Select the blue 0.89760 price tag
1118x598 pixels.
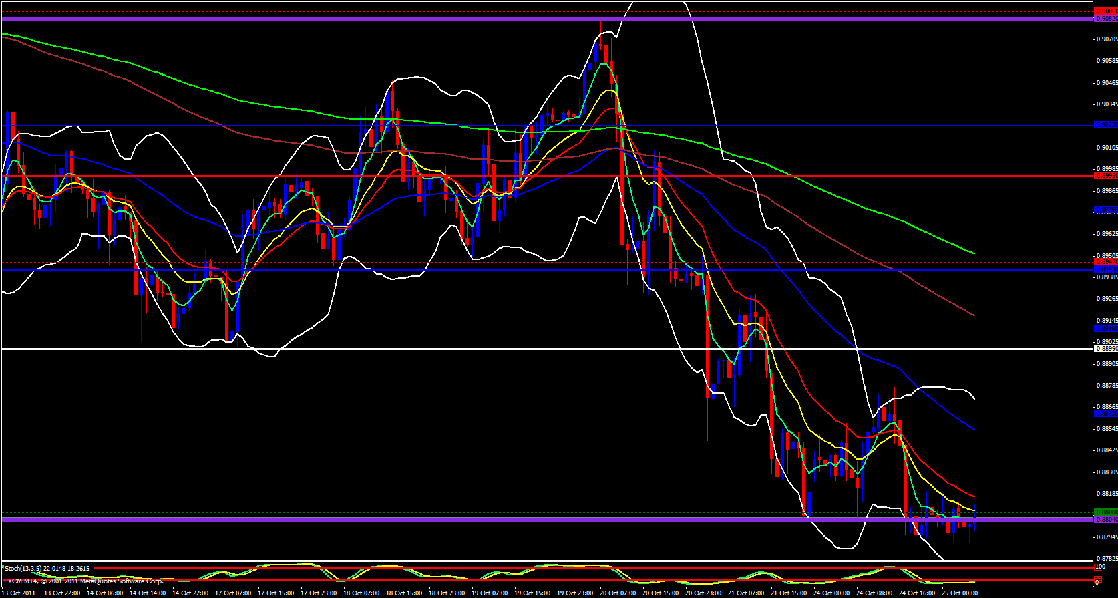coord(1105,210)
